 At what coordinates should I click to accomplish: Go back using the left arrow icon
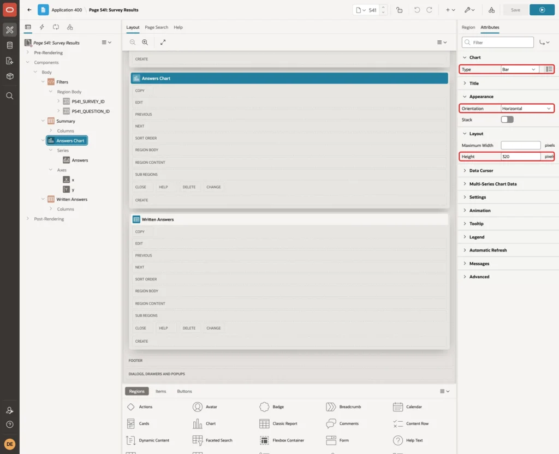[29, 10]
